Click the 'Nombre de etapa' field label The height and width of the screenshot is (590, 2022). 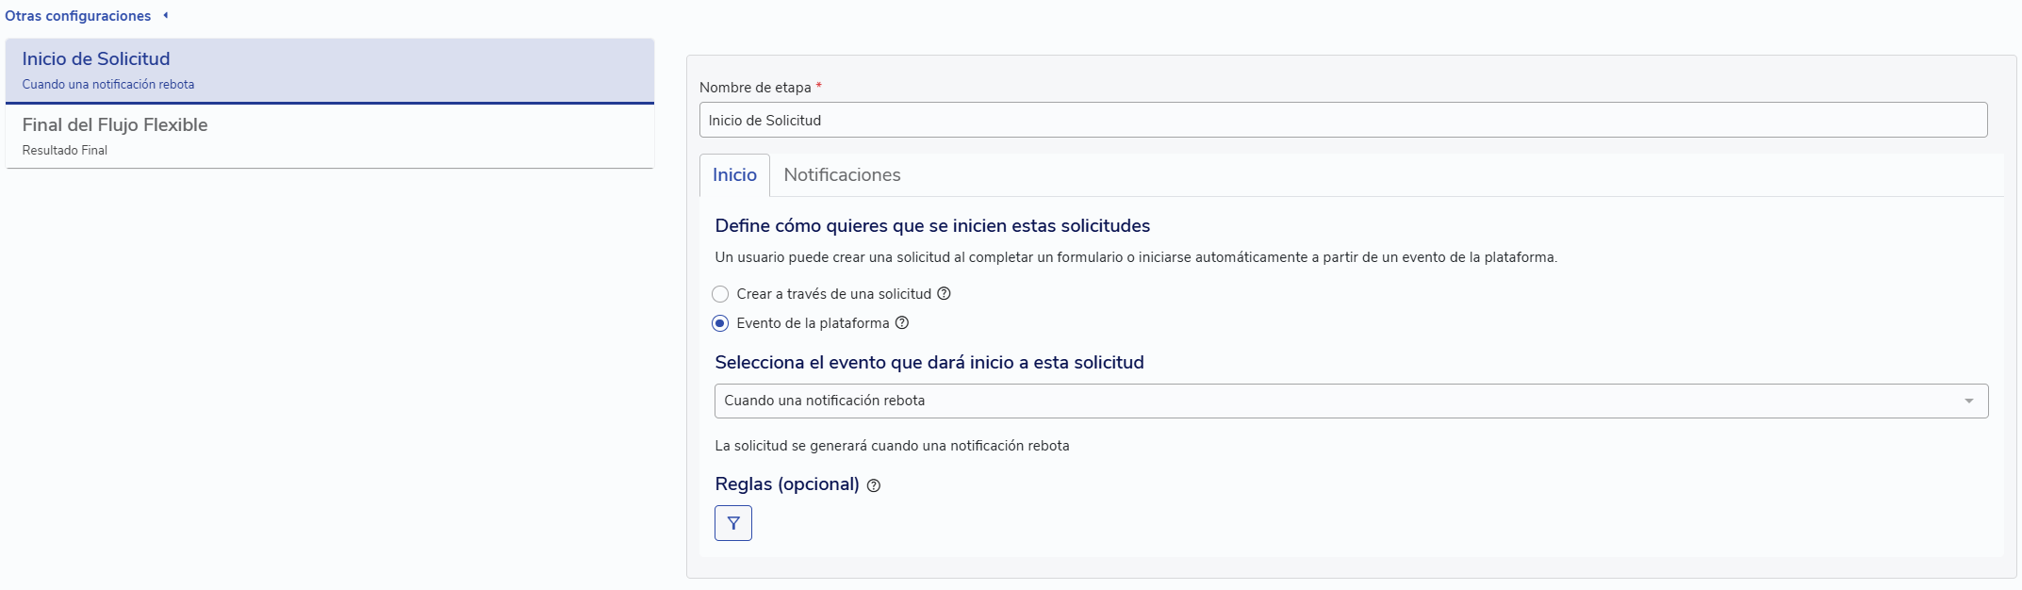point(755,88)
